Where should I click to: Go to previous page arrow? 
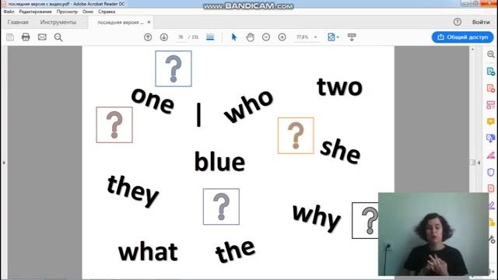[x=148, y=37]
